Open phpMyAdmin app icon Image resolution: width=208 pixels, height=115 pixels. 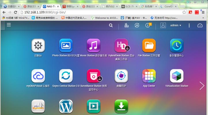pos(38,106)
